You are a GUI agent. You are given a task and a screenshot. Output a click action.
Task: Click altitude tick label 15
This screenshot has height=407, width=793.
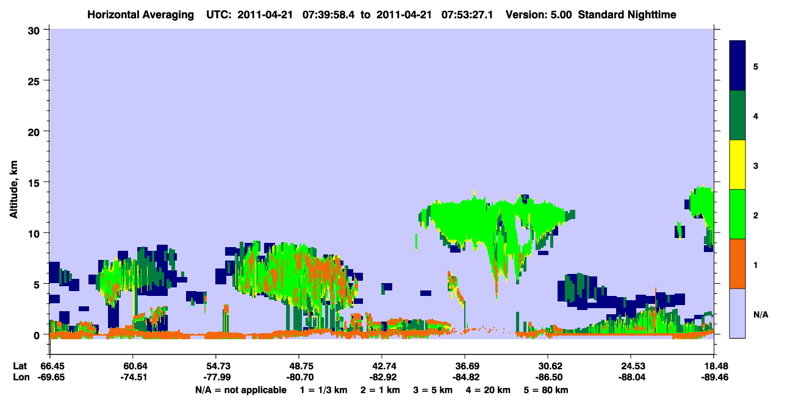[x=35, y=182]
